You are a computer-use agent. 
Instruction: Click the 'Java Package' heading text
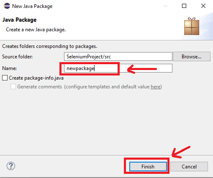19,20
